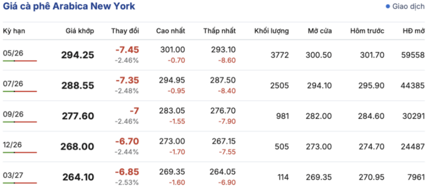Click the Thấp nhất column header
This screenshot has width=437, height=190.
[219, 31]
